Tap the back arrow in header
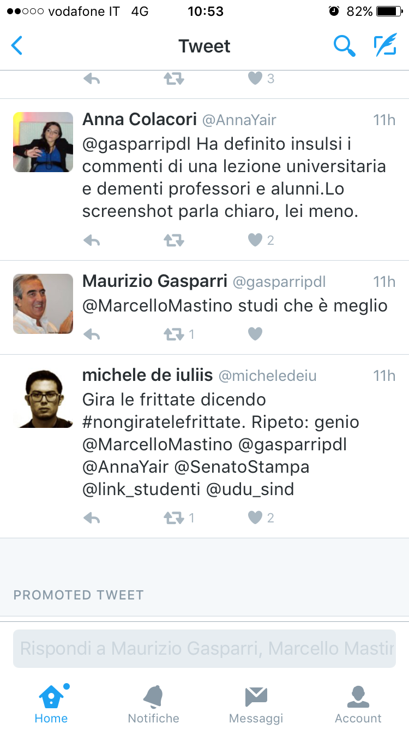Image resolution: width=409 pixels, height=729 pixels. [17, 46]
